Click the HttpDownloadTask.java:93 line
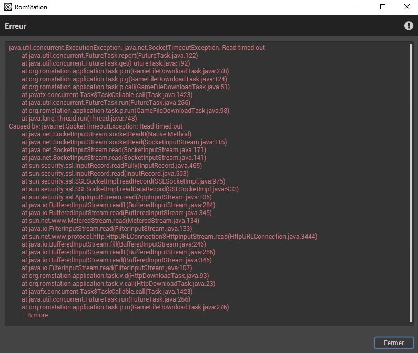Screen dimensions: 418x353 (115, 275)
